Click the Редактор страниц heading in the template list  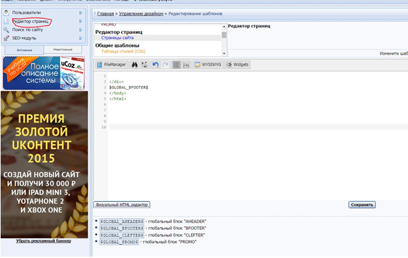coord(118,32)
